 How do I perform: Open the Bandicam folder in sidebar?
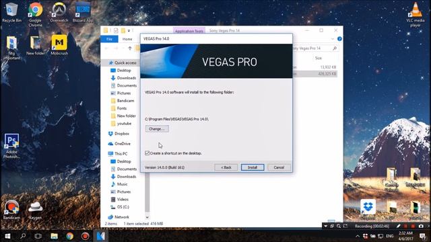[123, 101]
